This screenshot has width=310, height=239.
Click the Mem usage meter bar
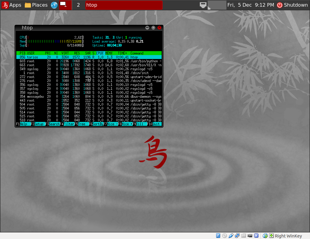[54, 41]
